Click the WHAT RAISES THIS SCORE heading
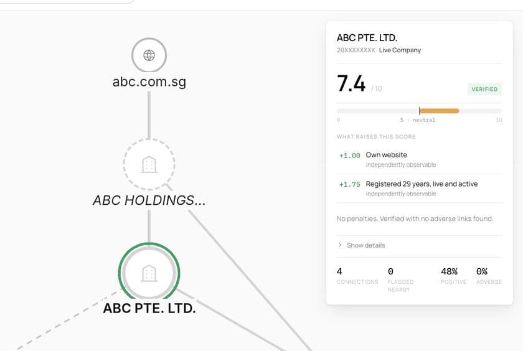This screenshot has height=351, width=523. (x=376, y=137)
